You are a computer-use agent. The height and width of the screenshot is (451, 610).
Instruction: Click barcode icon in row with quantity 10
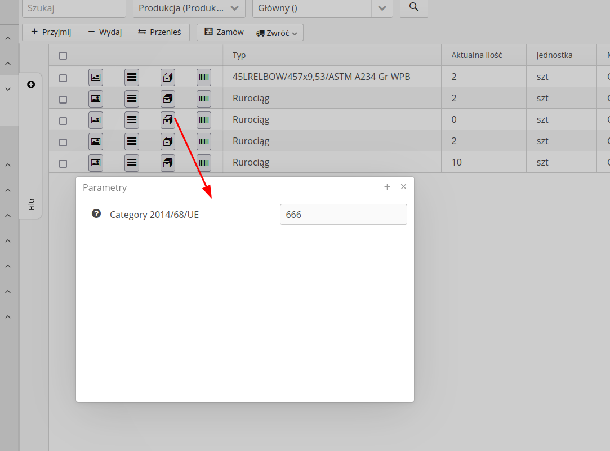[204, 163]
